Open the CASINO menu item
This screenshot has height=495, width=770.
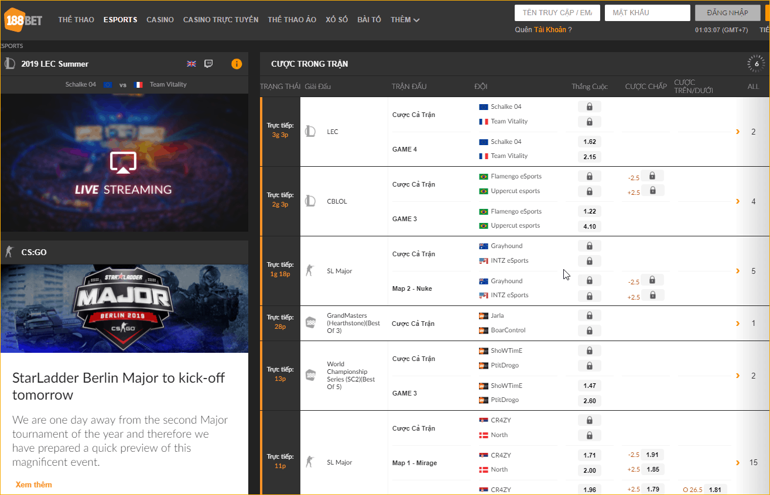pos(160,20)
